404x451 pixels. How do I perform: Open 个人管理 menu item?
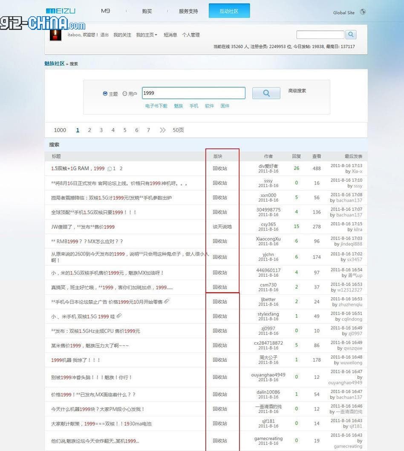pos(191,35)
